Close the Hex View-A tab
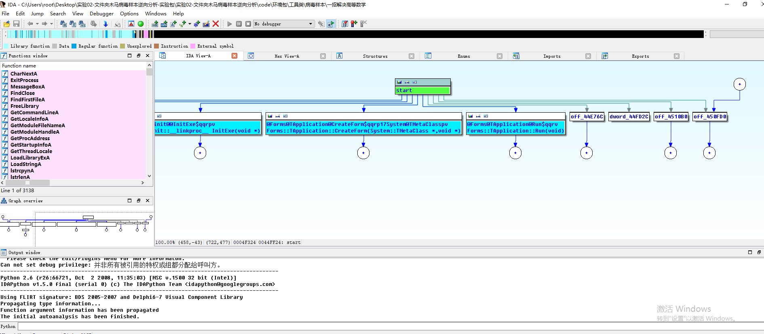 [x=323, y=56]
